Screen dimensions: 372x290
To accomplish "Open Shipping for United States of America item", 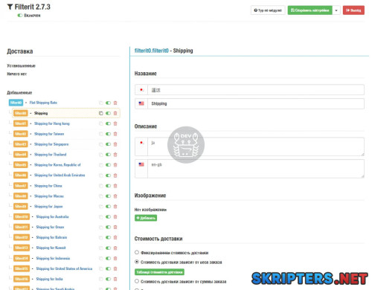I will tap(64, 268).
